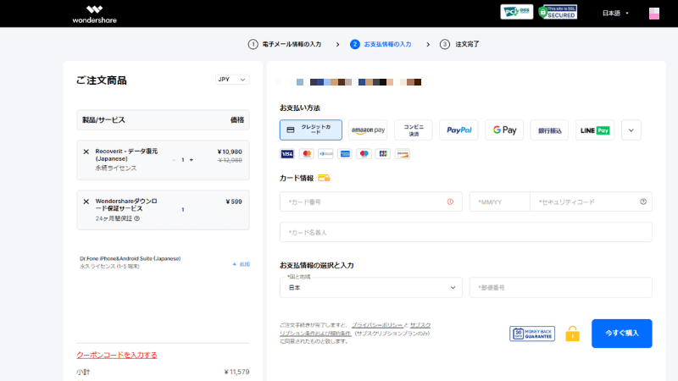The height and width of the screenshot is (381, 678).
Task: Click the Wondershare logo
Action: (x=94, y=14)
